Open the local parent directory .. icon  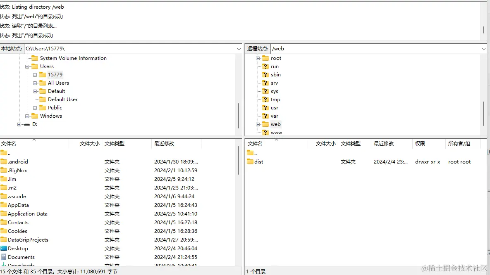tap(4, 153)
